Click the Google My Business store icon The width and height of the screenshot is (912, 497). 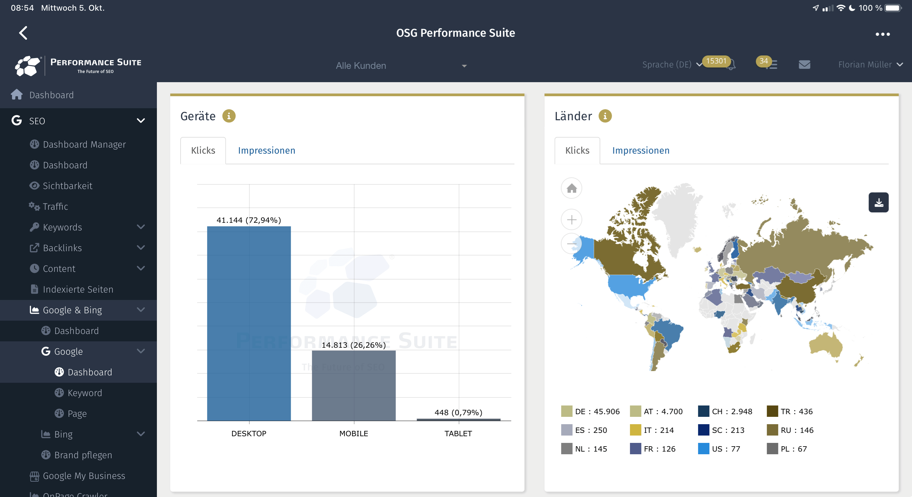34,476
